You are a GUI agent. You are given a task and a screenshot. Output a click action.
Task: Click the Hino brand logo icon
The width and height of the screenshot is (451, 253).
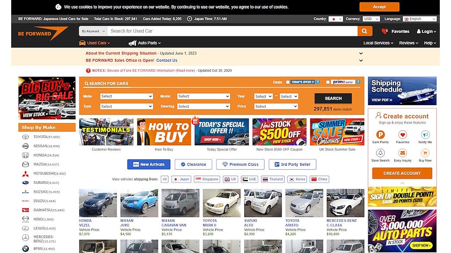[25, 219]
